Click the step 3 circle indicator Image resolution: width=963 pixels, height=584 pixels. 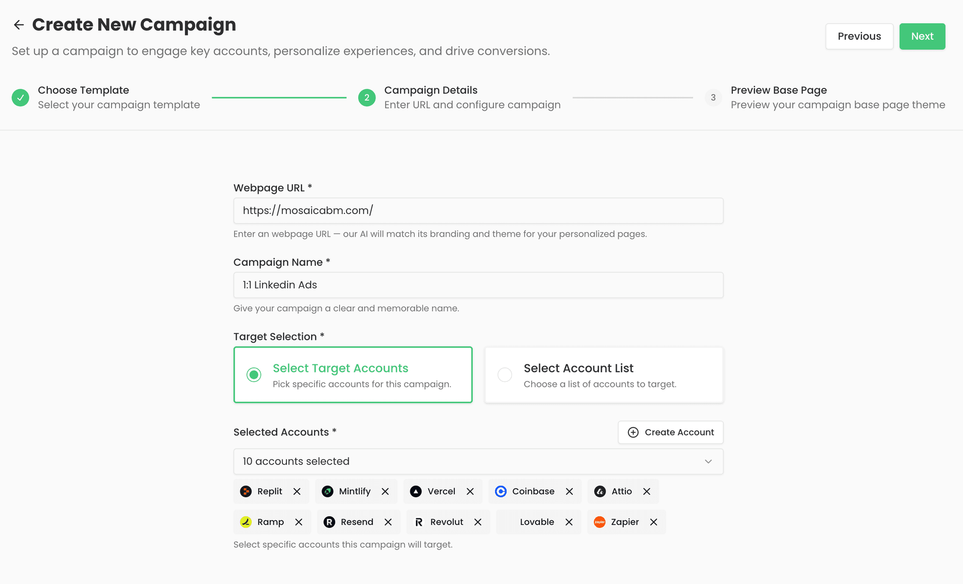pos(713,97)
